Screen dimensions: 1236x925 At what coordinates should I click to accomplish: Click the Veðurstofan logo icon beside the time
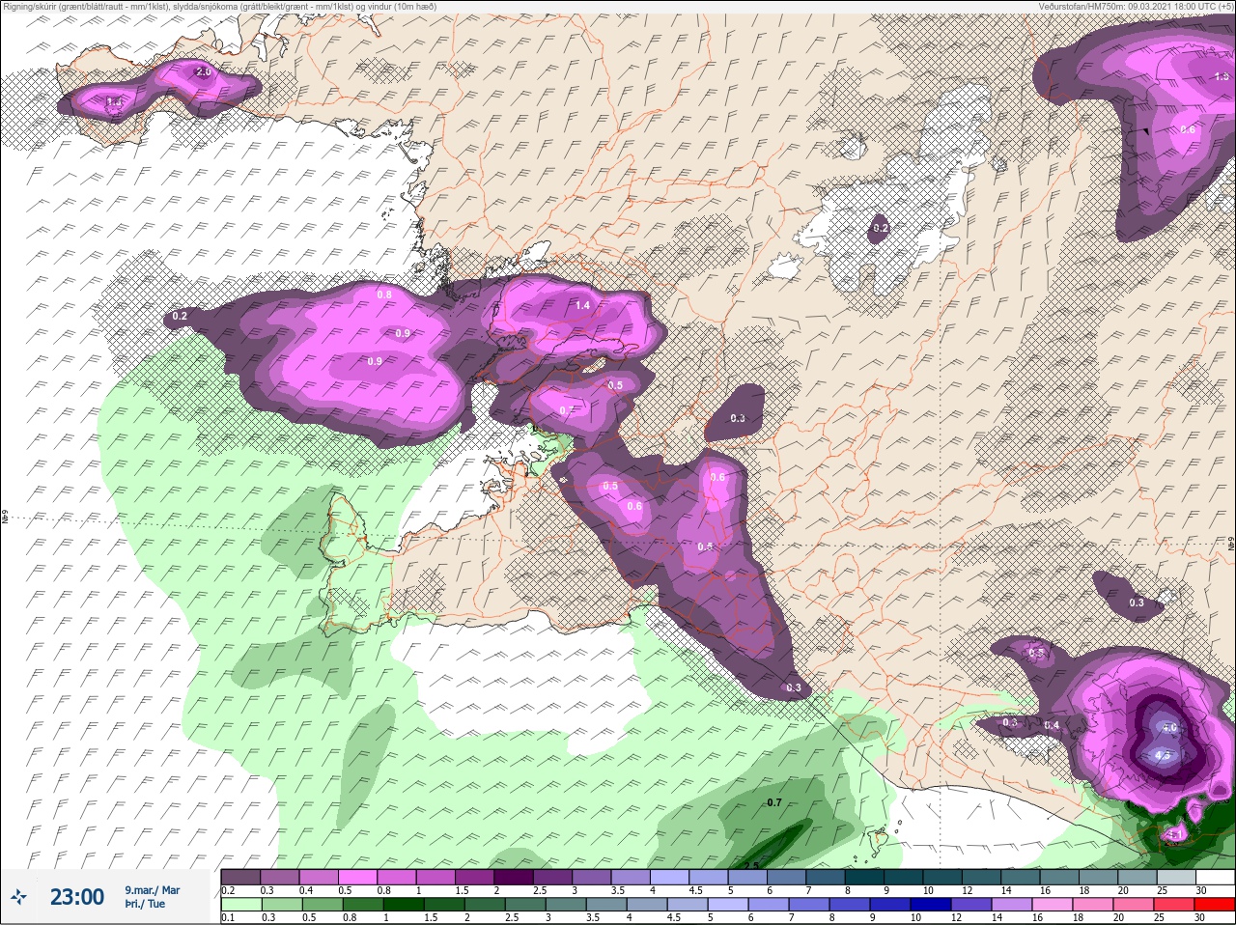point(18,896)
